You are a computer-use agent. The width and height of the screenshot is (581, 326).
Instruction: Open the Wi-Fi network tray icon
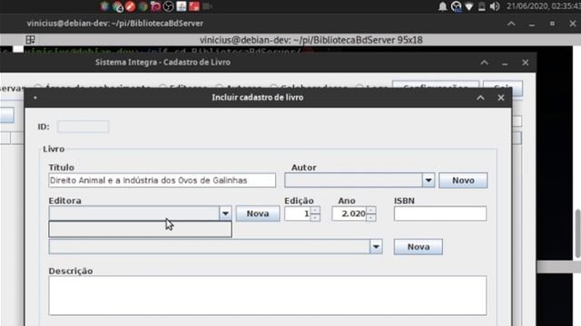[x=469, y=6]
